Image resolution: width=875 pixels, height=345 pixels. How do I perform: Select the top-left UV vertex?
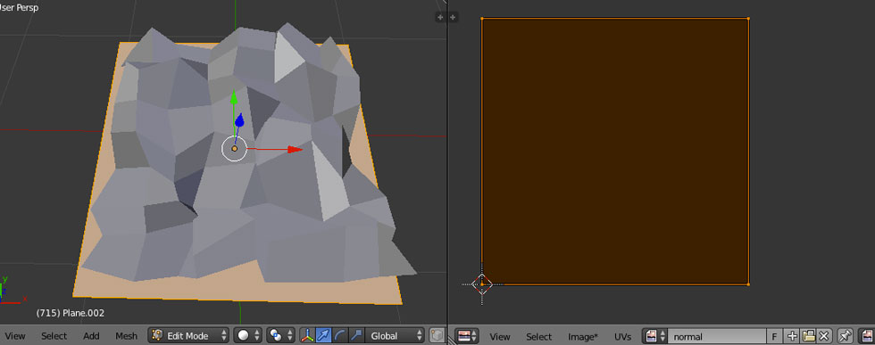[x=482, y=19]
